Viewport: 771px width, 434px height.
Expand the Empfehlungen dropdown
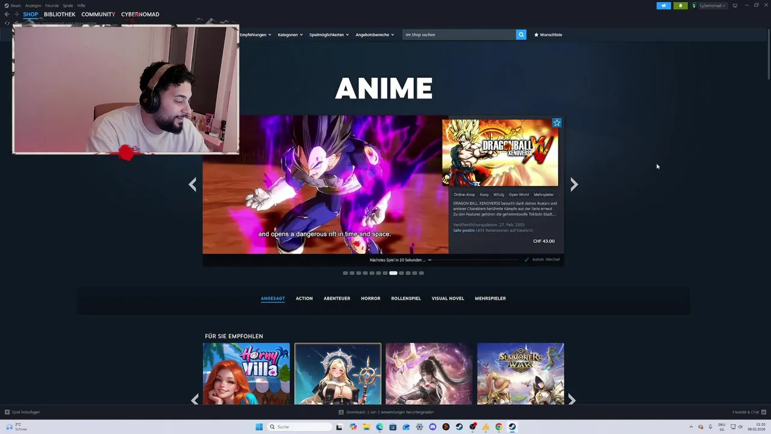click(255, 34)
